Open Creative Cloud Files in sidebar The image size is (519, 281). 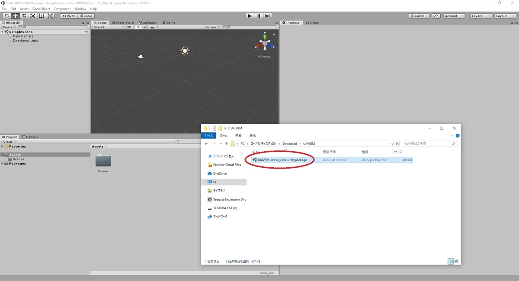click(224, 165)
